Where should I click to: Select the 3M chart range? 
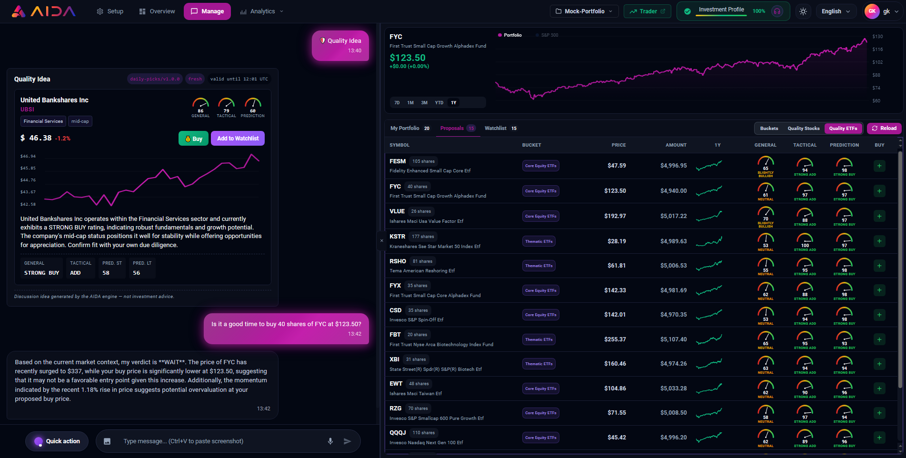[424, 103]
